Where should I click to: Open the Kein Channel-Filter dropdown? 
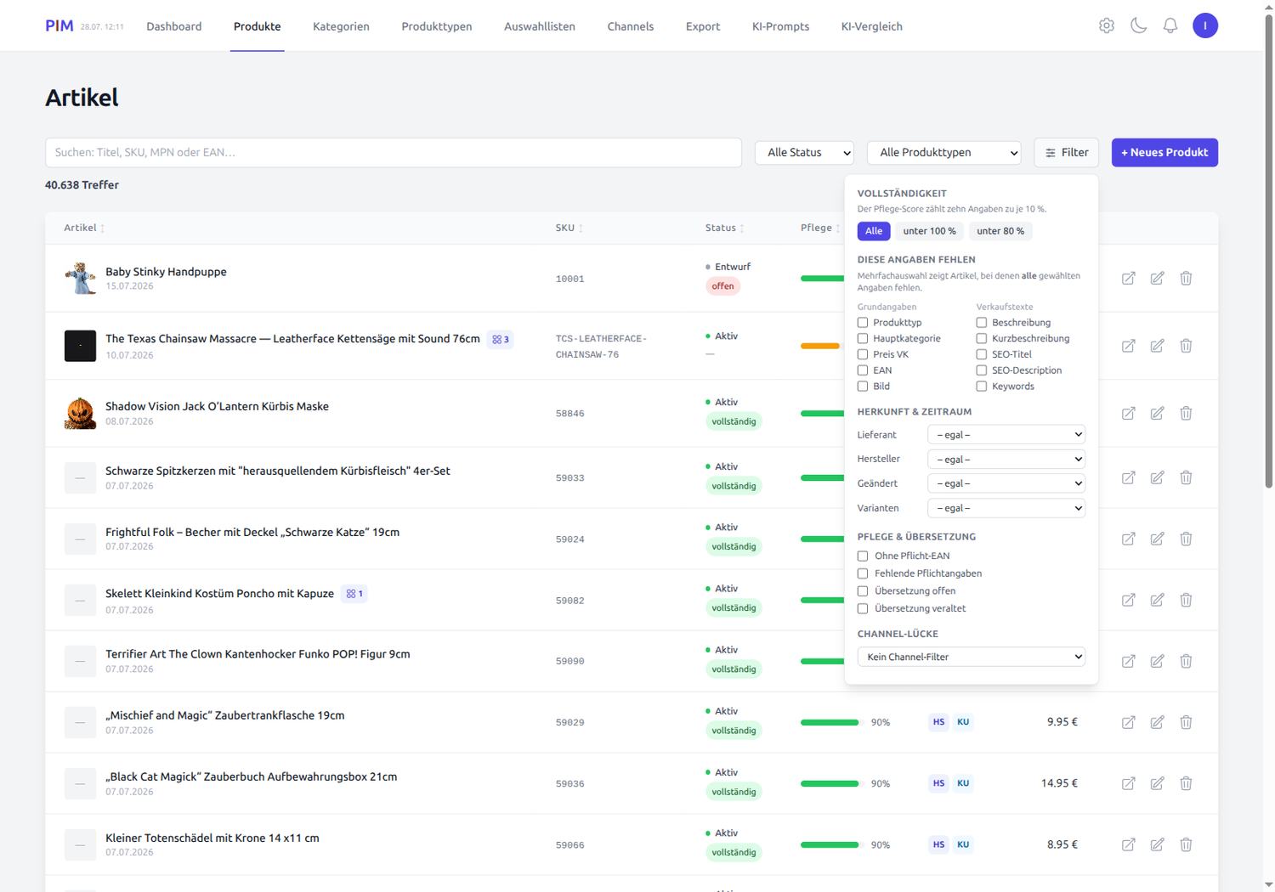coord(972,657)
